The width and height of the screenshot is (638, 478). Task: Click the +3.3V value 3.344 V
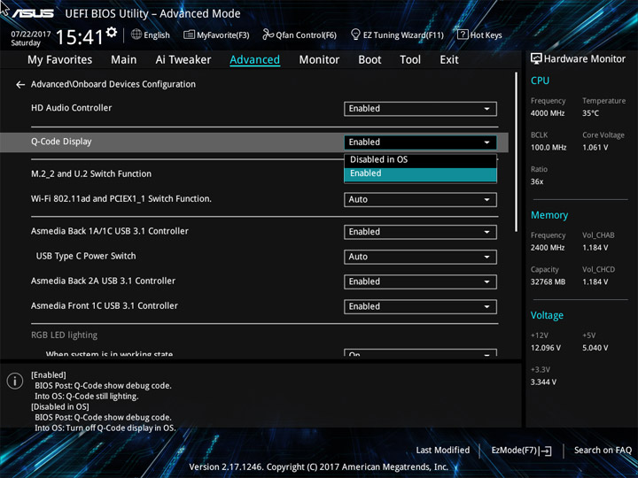click(543, 382)
